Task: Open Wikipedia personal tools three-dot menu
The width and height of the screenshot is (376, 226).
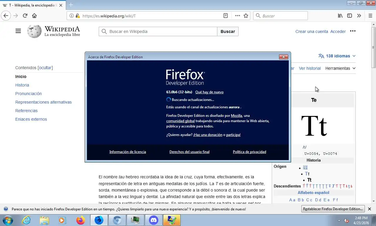Action: [x=353, y=31]
